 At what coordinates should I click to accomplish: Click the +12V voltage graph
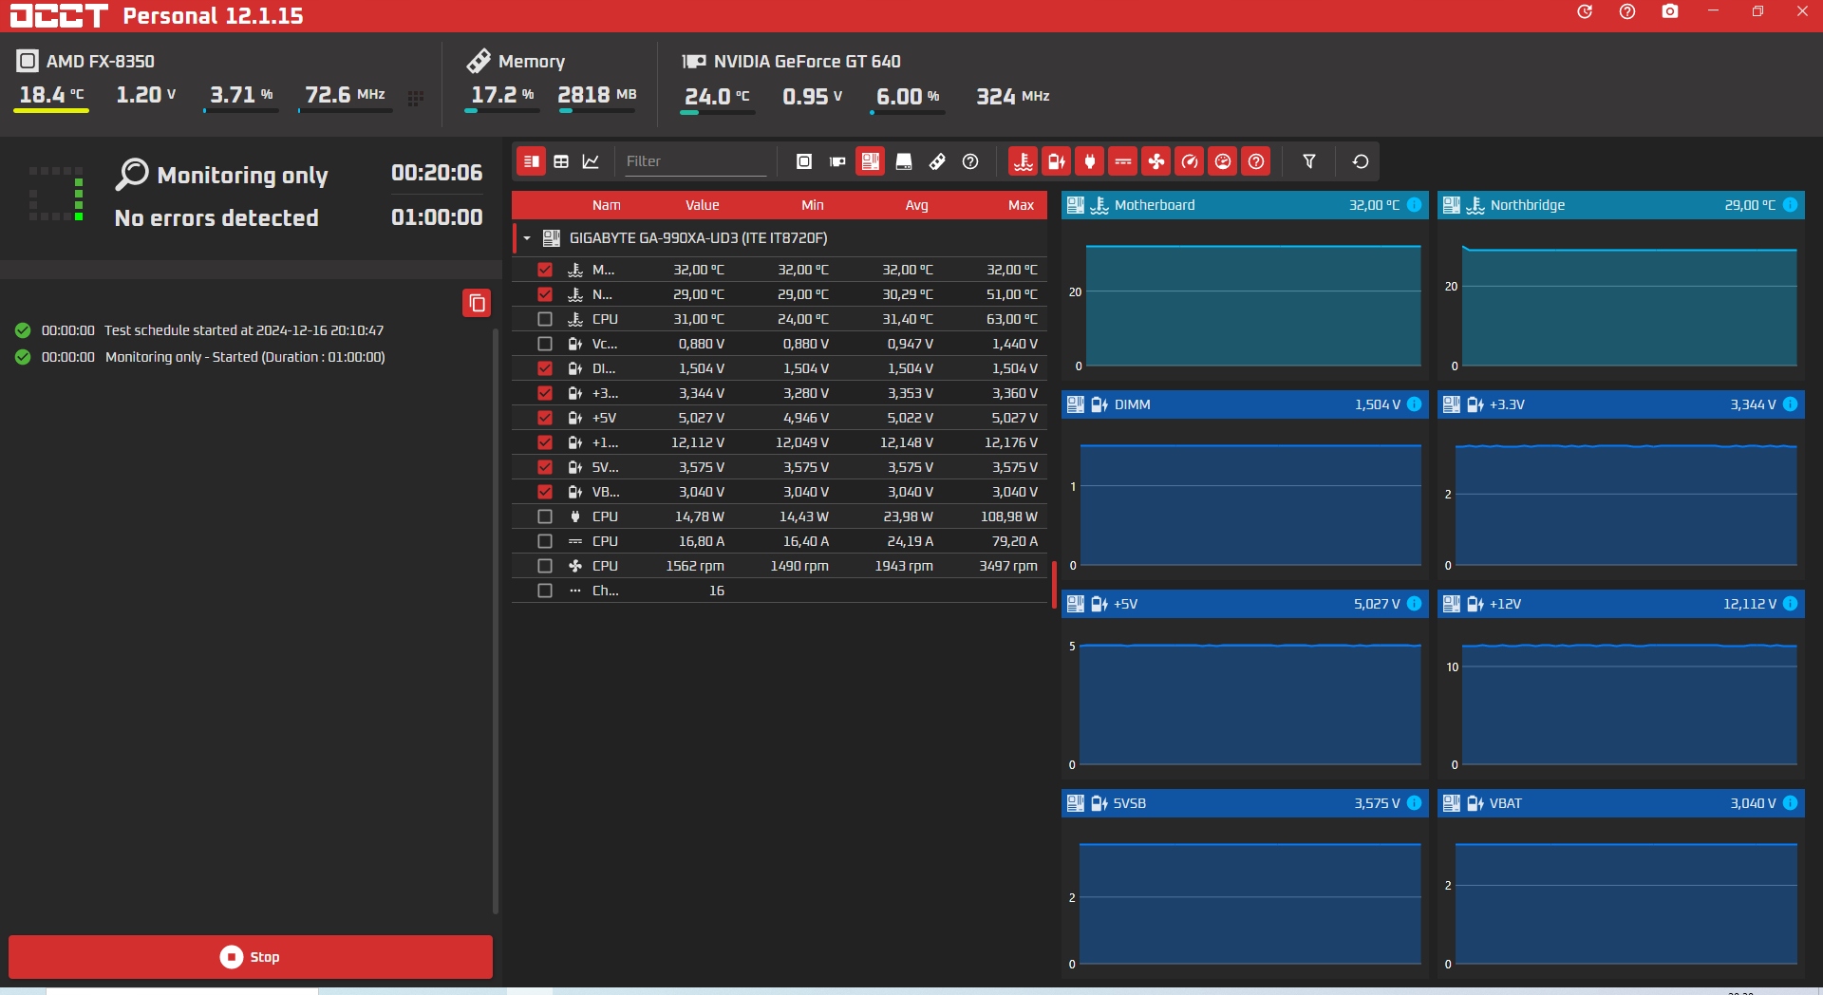[1621, 698]
